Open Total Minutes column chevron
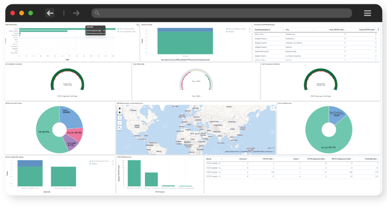Image resolution: width=387 pixels, height=208 pixels. (x=378, y=159)
